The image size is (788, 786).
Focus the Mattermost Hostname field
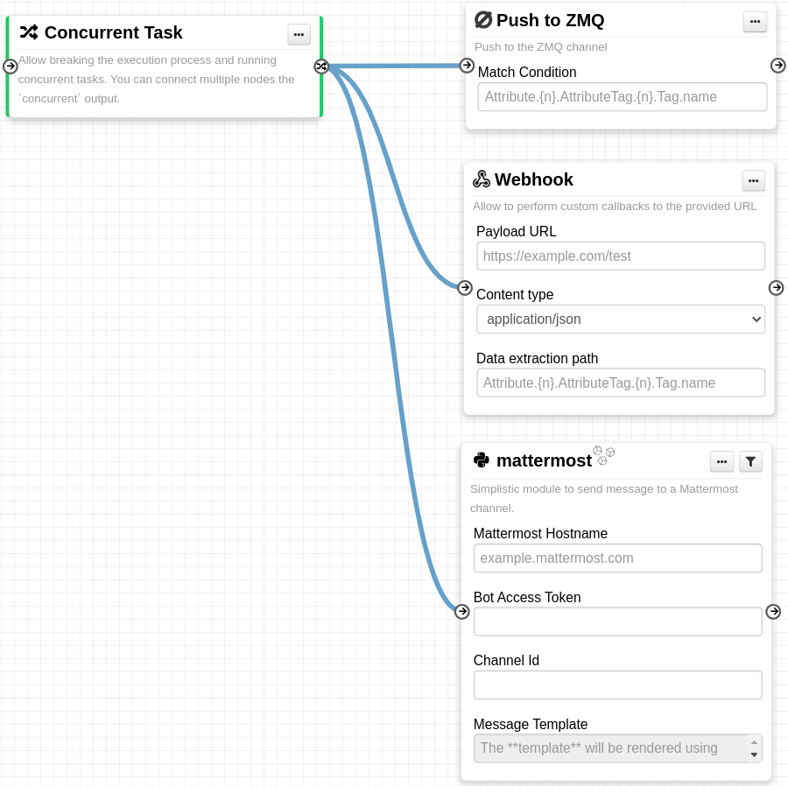click(617, 558)
